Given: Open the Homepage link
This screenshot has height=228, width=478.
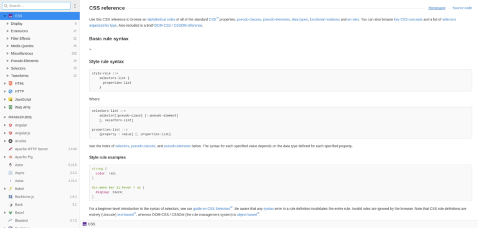Looking at the screenshot, I should (436, 8).
